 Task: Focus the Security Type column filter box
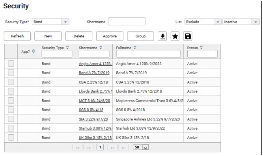click(57, 54)
